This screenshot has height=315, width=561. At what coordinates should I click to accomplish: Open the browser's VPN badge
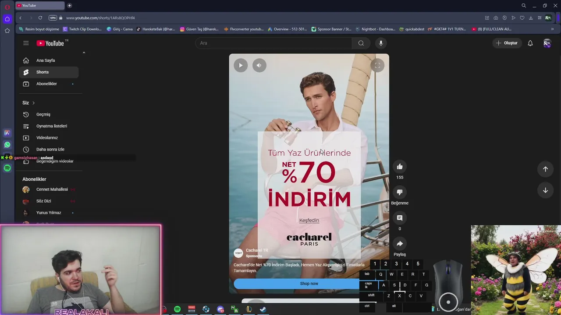[x=53, y=18]
